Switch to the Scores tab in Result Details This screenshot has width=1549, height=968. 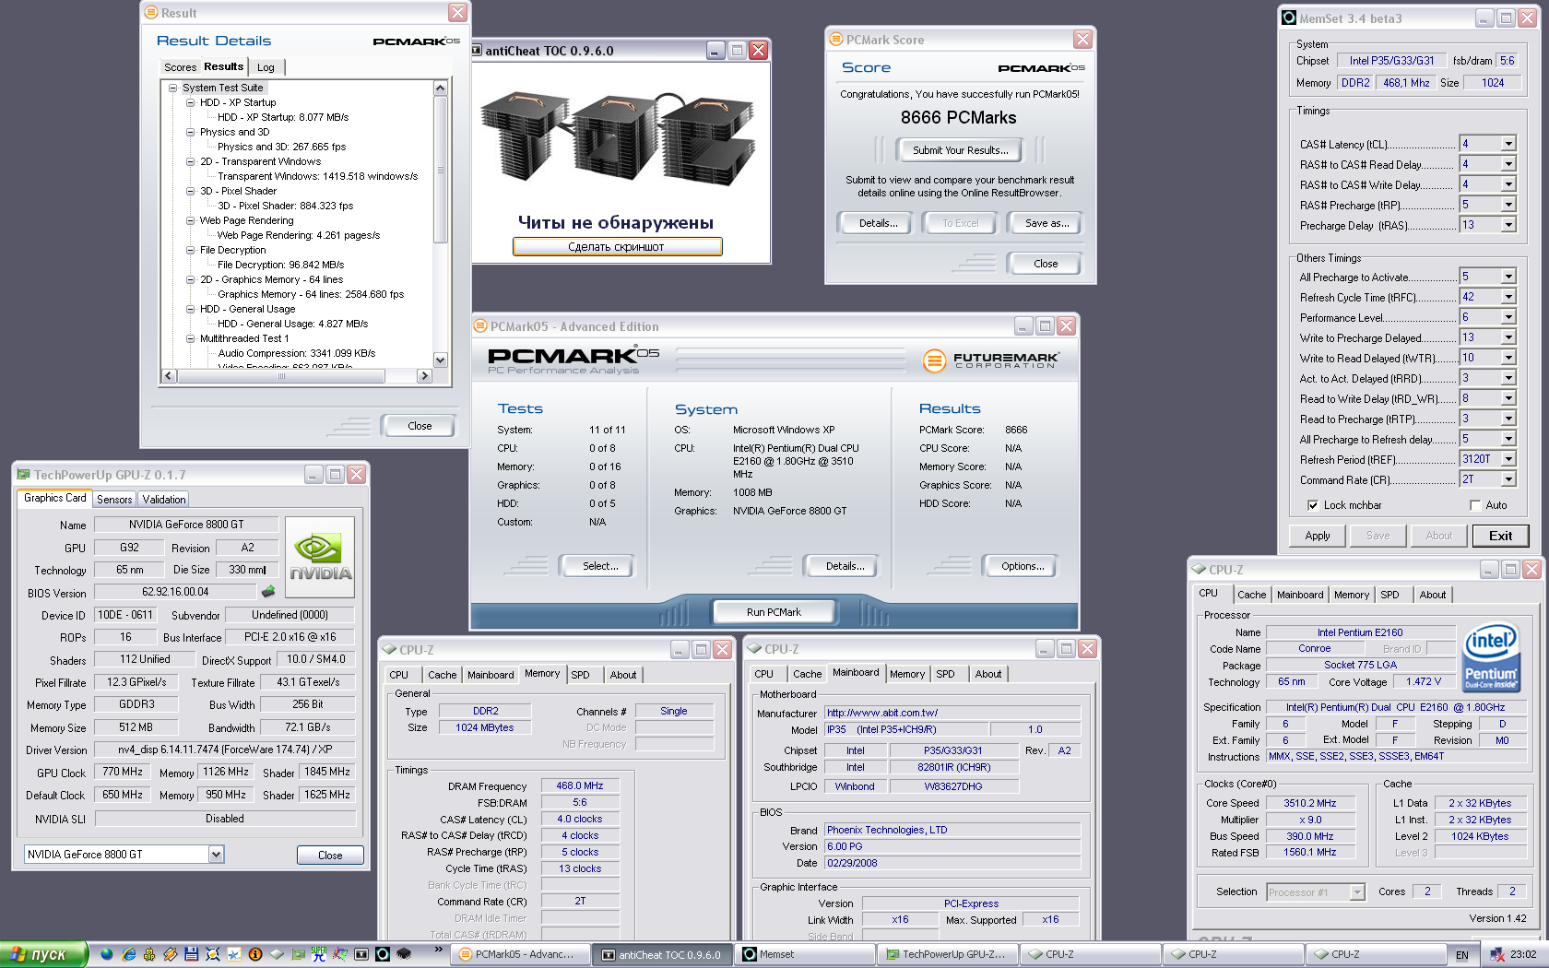[180, 67]
